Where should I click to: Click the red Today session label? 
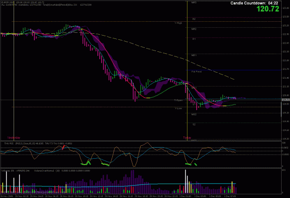(x=187, y=138)
